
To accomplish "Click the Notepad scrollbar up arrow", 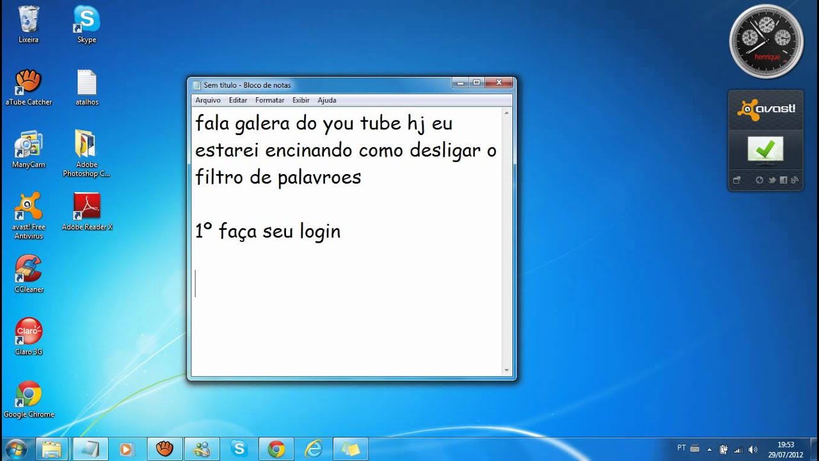I will [x=507, y=113].
